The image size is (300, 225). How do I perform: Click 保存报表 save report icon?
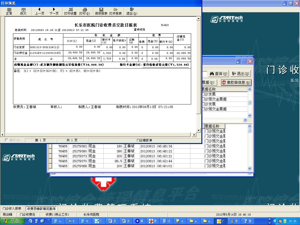tap(101, 11)
